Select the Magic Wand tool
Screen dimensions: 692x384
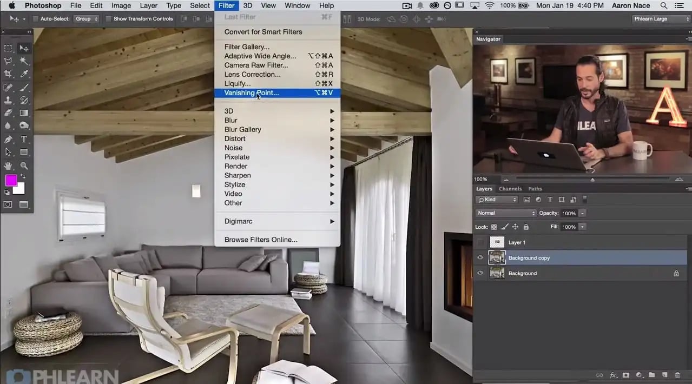point(24,61)
